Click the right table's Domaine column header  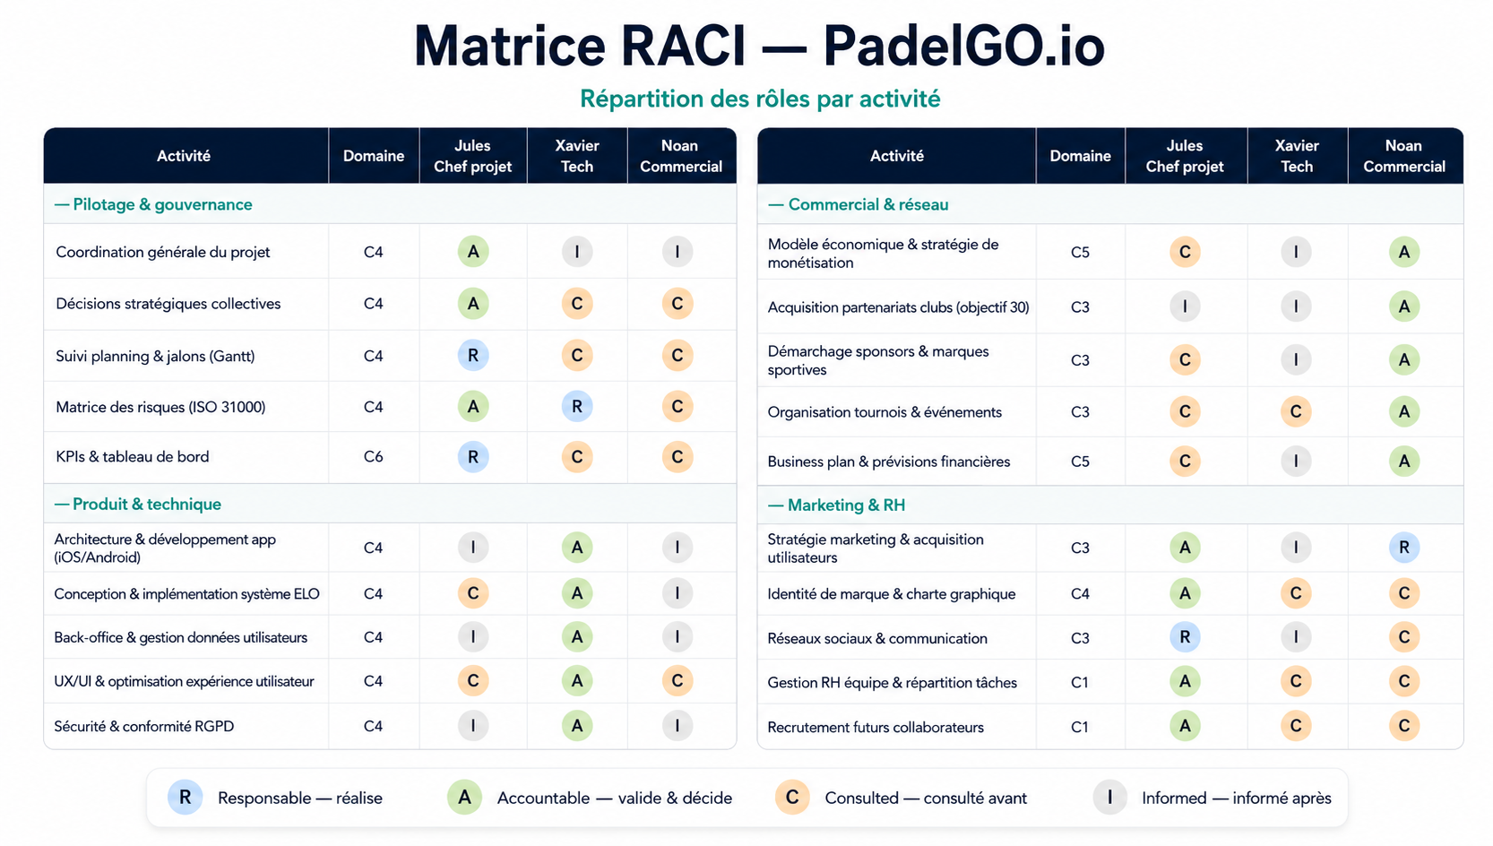pyautogui.click(x=1081, y=156)
